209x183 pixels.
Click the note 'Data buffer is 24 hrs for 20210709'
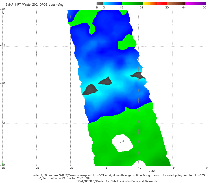(x=65, y=178)
